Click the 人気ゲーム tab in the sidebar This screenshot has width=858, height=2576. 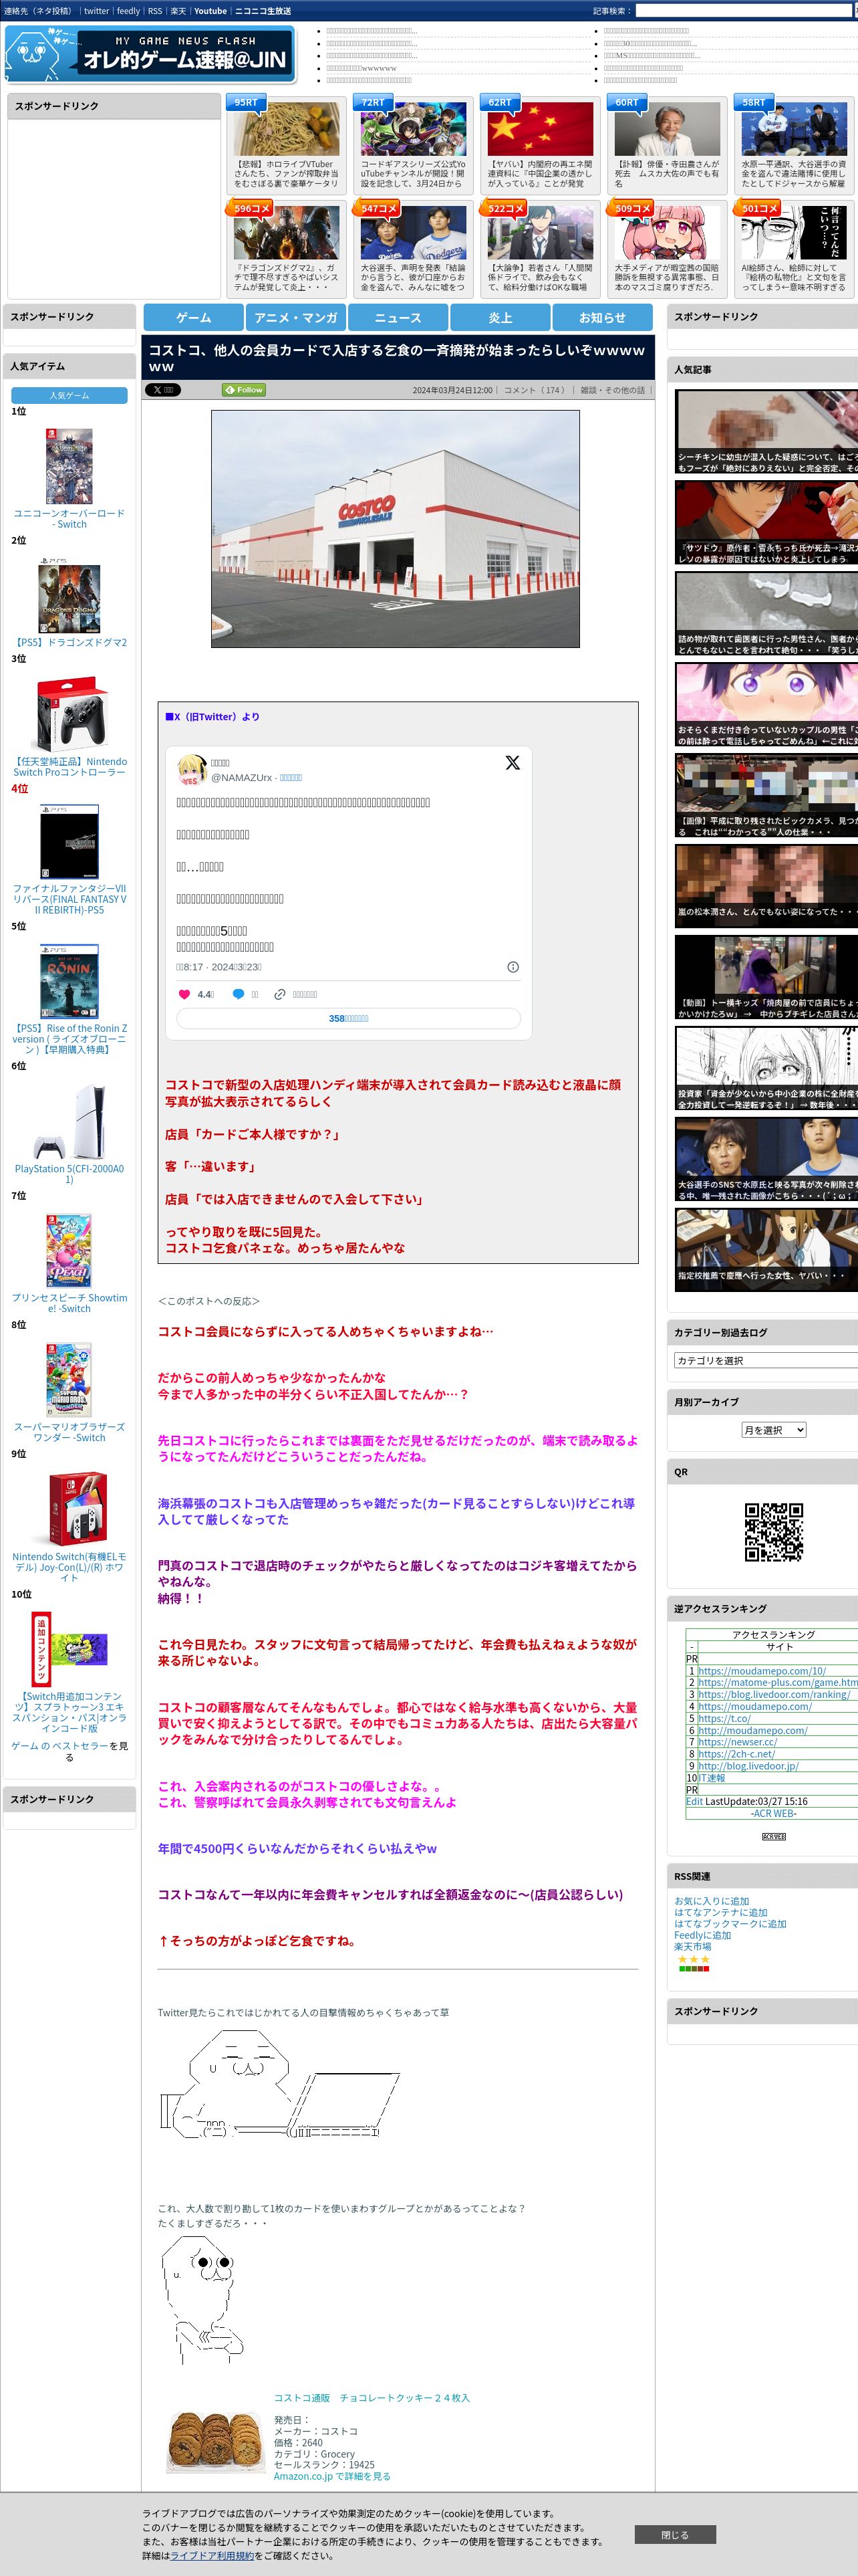tap(69, 396)
